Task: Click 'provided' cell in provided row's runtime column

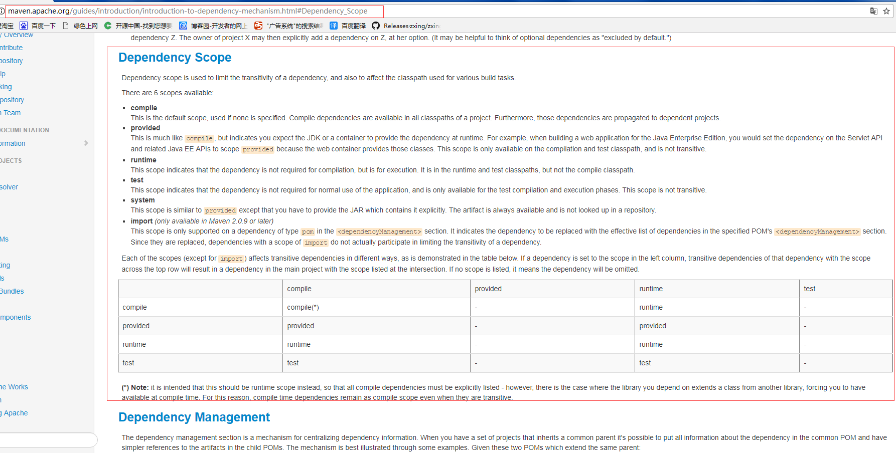Action: 717,326
